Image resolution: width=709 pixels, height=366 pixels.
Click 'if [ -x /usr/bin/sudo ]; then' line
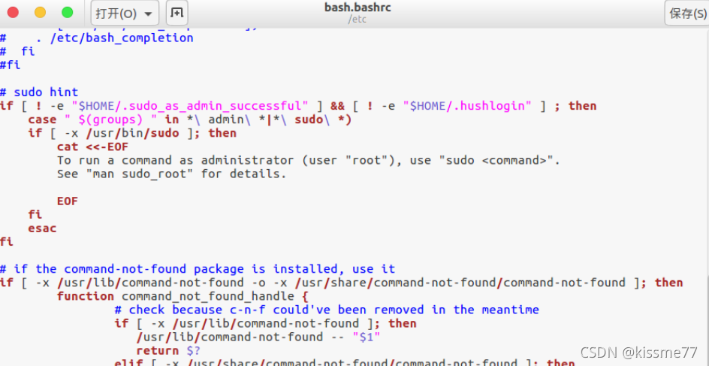pyautogui.click(x=132, y=133)
